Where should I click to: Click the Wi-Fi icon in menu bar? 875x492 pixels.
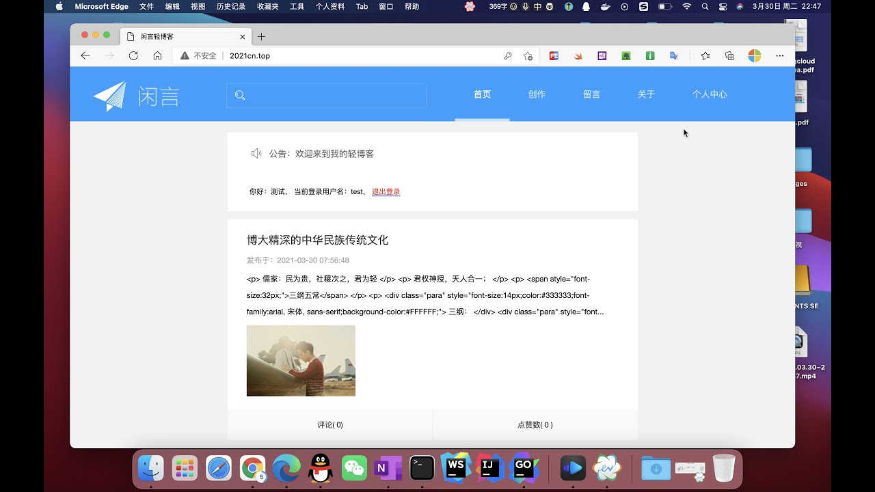tap(687, 6)
